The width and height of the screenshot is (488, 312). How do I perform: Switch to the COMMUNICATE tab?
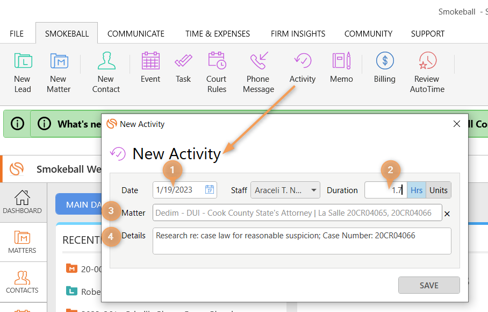pyautogui.click(x=135, y=34)
